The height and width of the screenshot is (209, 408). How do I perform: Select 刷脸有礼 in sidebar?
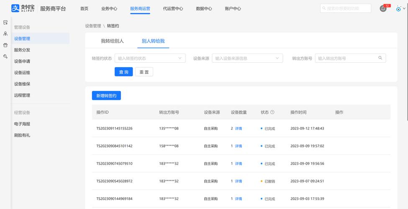pos(22,135)
